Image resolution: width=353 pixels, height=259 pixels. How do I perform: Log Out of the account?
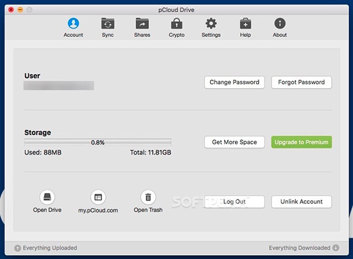(234, 201)
